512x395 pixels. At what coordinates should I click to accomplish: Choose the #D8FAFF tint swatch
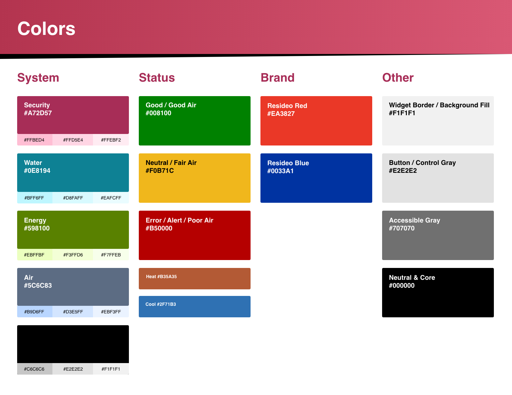[x=73, y=198]
